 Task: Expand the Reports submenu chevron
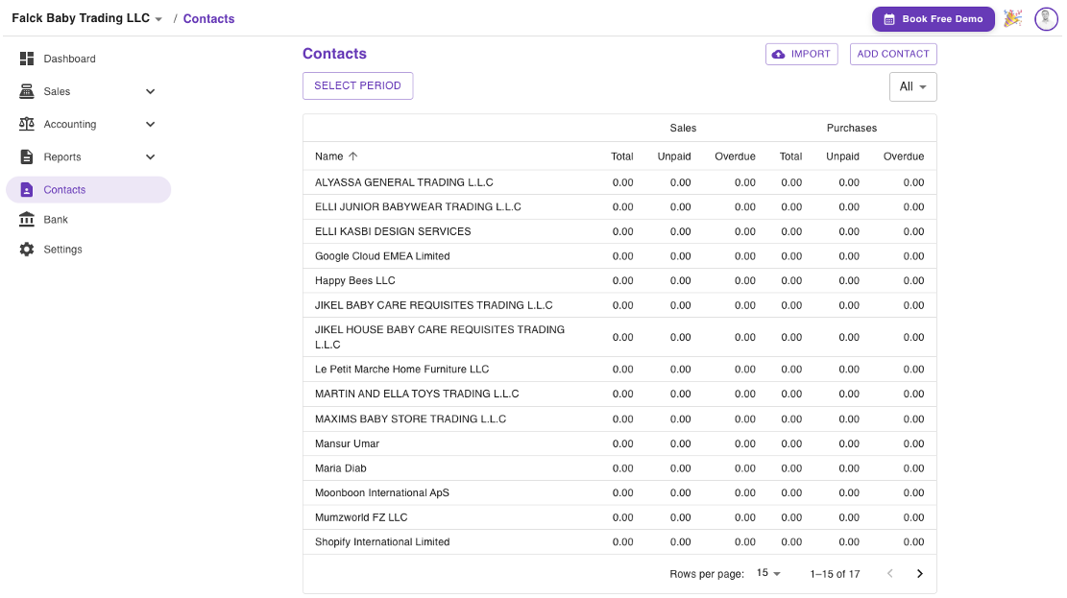pyautogui.click(x=150, y=157)
